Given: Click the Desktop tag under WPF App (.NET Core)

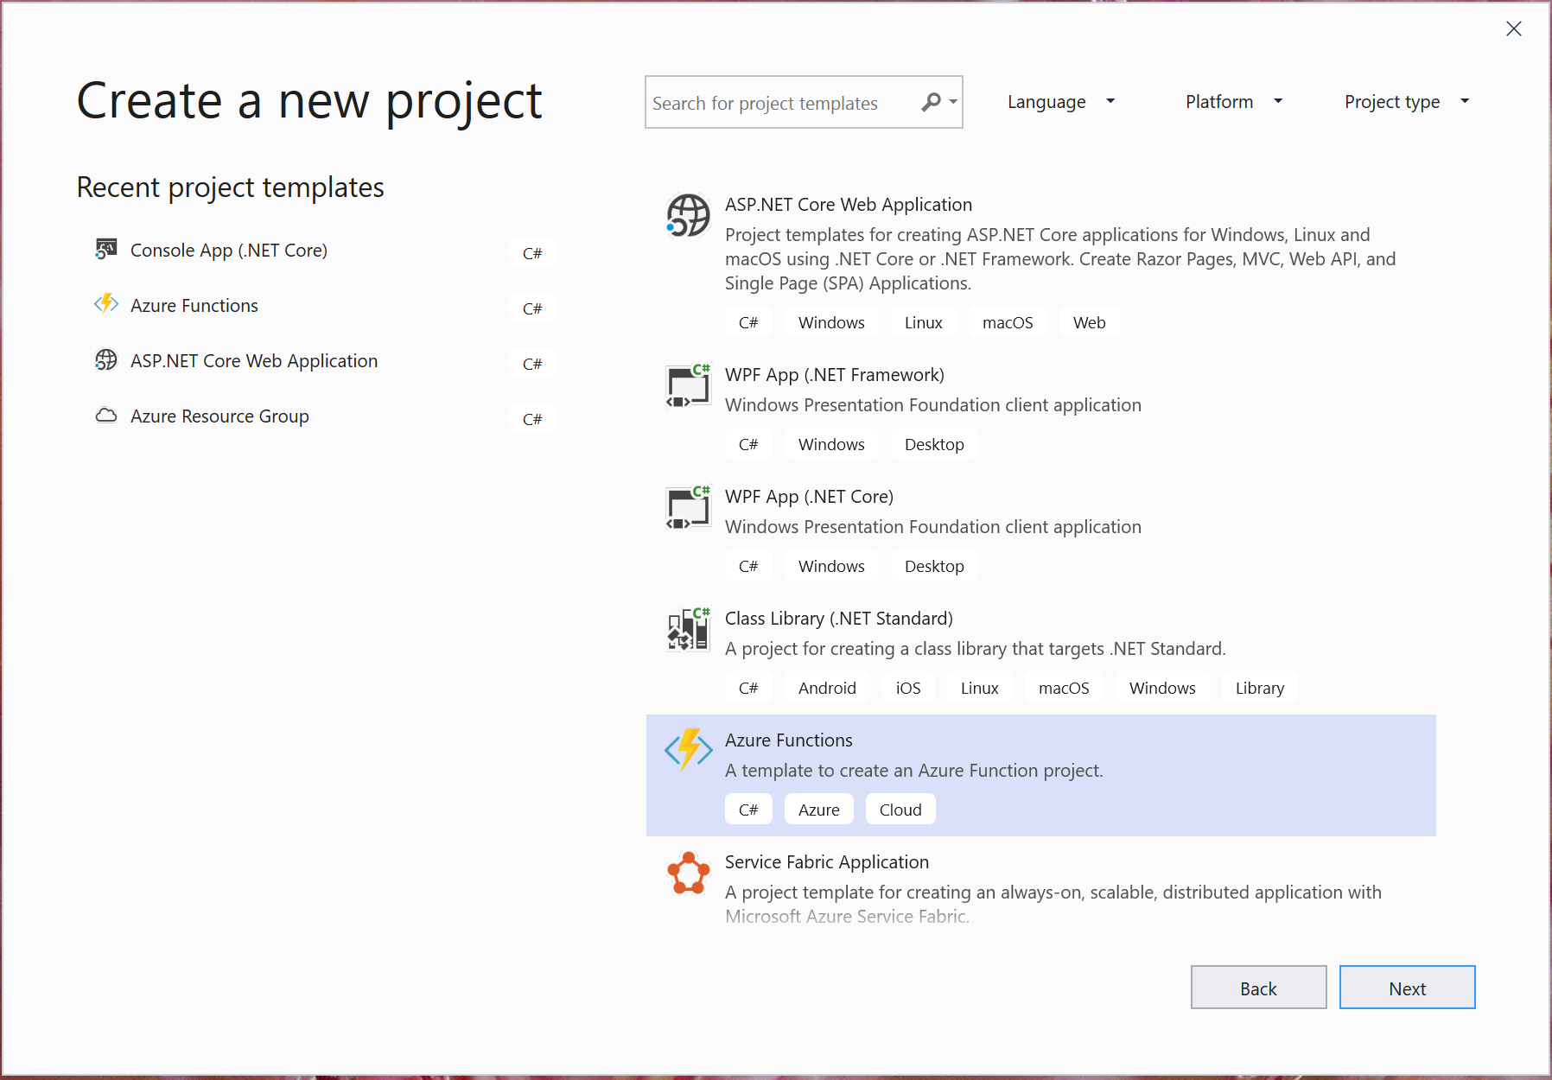Looking at the screenshot, I should coord(934,566).
